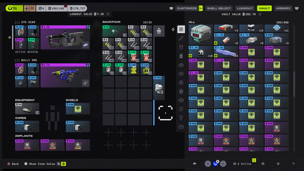Select vault item with x11 count
Viewport: 304px width, 171px height.
tap(276, 28)
